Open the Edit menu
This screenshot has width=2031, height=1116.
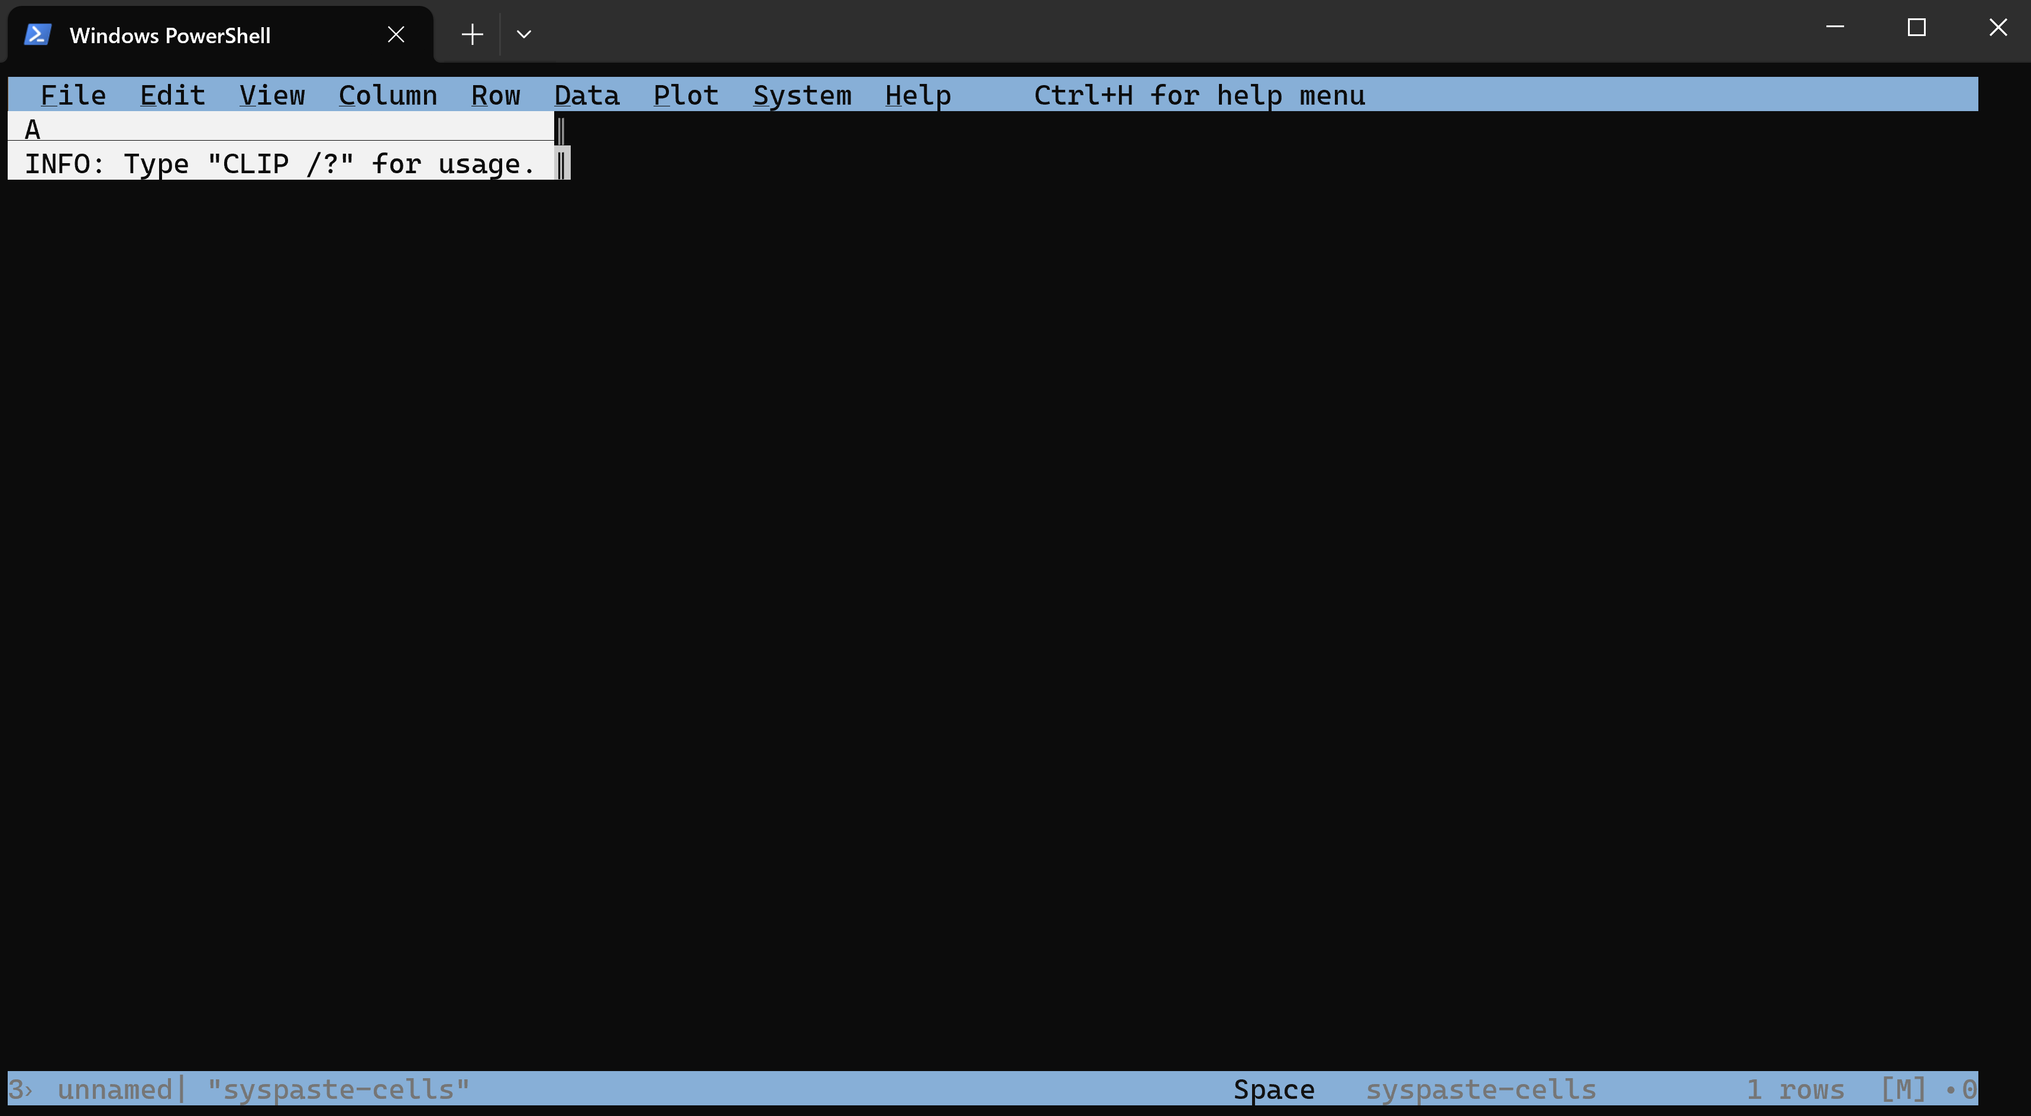(173, 95)
